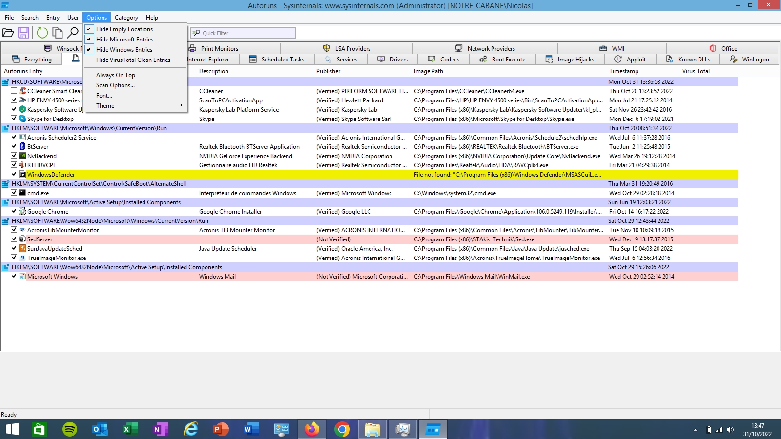Switch to the Scheduled Tasks tab

click(277, 60)
